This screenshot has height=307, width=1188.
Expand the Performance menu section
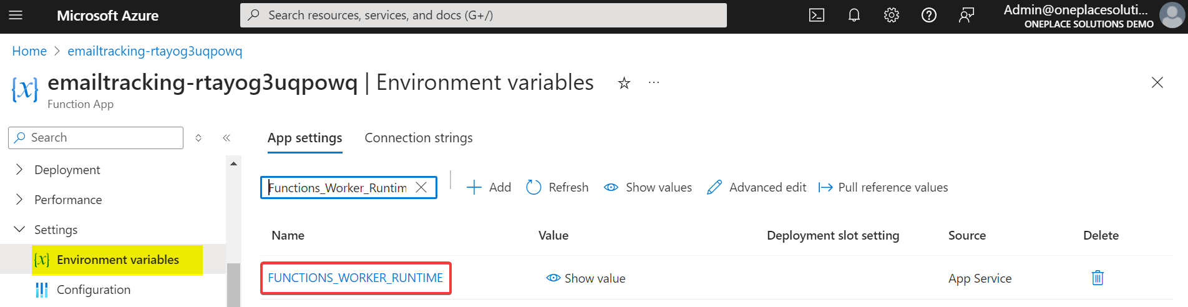19,200
